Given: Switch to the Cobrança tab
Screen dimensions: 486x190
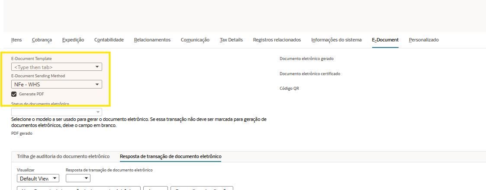Looking at the screenshot, I should click(x=42, y=40).
